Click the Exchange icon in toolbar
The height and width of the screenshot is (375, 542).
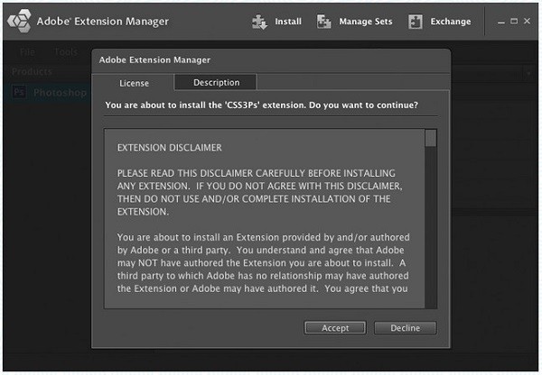(416, 22)
